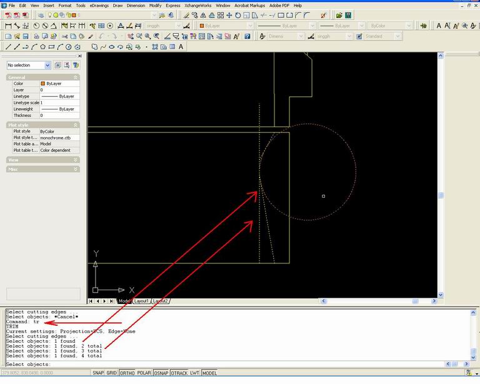
Task: Click the Angular Dimension tool
Action: [x=53, y=26]
